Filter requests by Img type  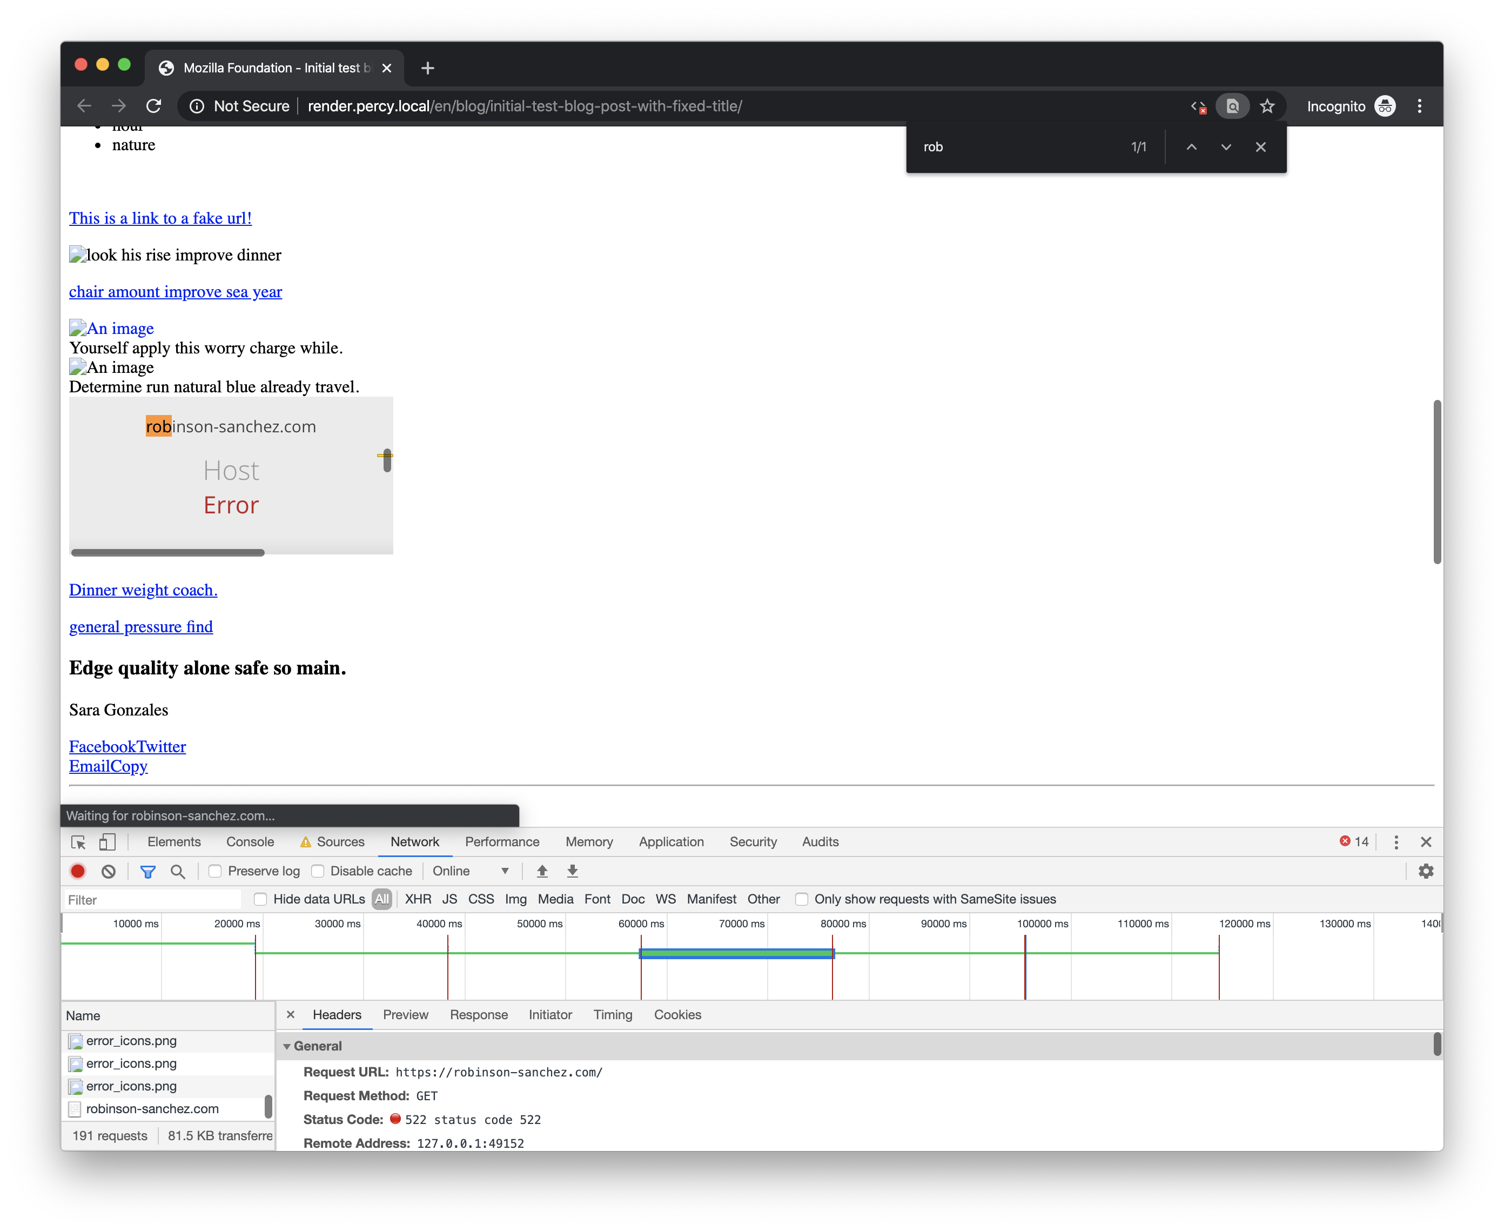tap(515, 899)
